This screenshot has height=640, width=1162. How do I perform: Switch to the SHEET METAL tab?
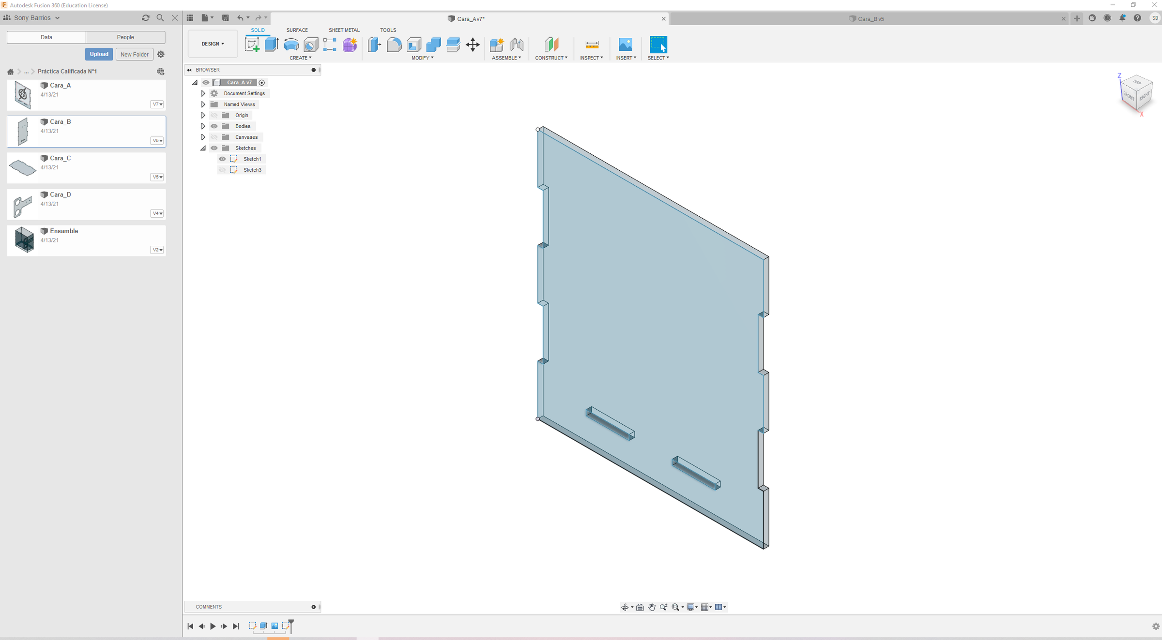(344, 30)
